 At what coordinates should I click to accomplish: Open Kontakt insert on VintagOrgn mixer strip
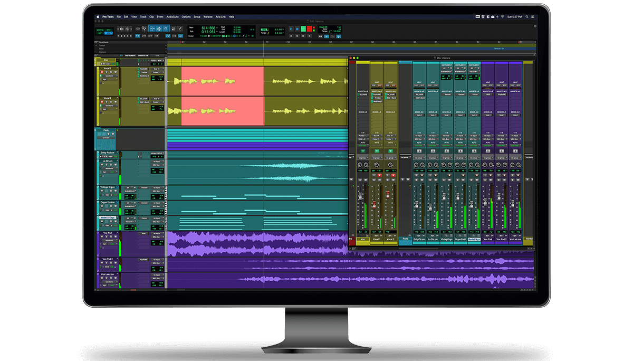(447, 94)
